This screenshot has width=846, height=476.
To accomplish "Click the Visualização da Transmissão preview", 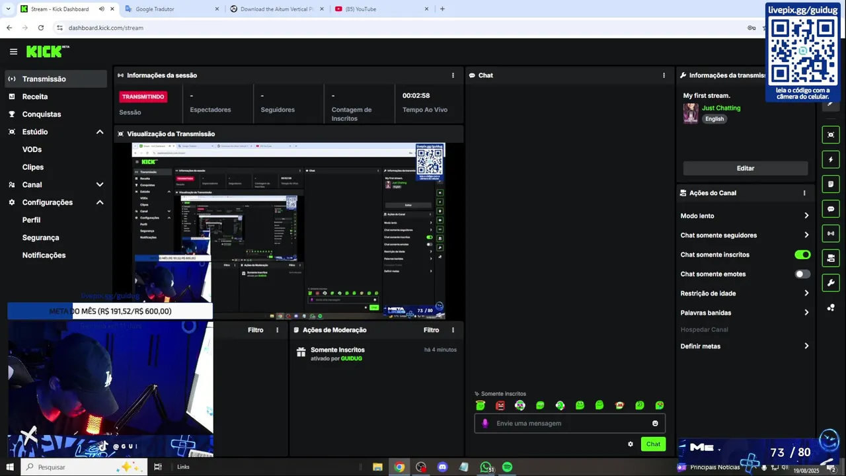I will [x=289, y=231].
